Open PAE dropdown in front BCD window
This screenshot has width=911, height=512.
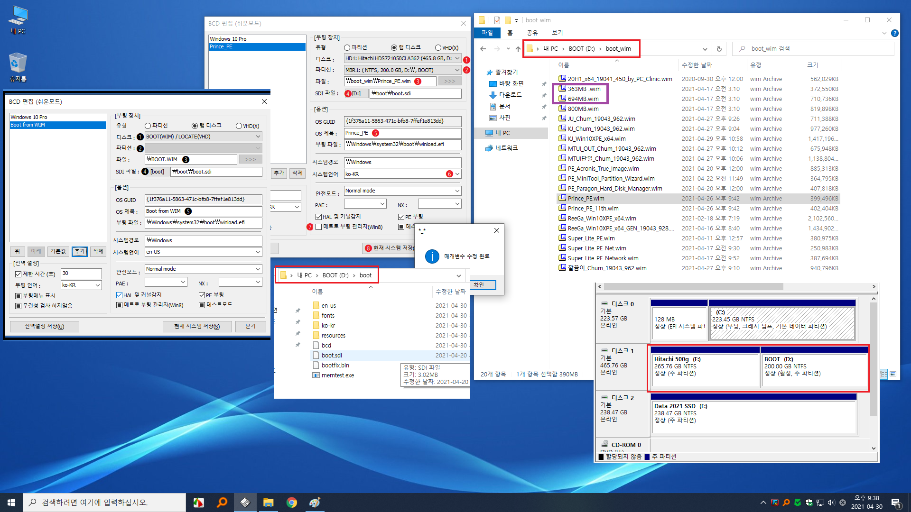tap(166, 282)
